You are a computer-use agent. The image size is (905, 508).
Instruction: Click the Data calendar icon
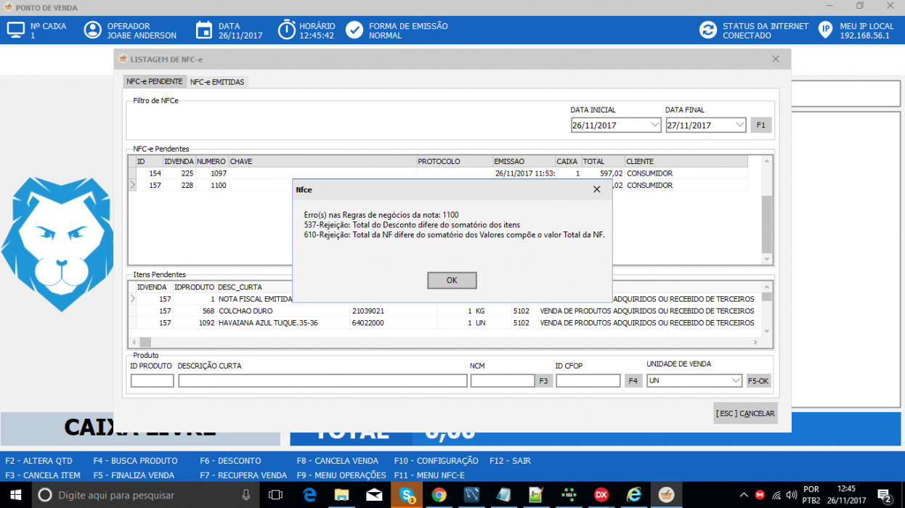click(204, 30)
